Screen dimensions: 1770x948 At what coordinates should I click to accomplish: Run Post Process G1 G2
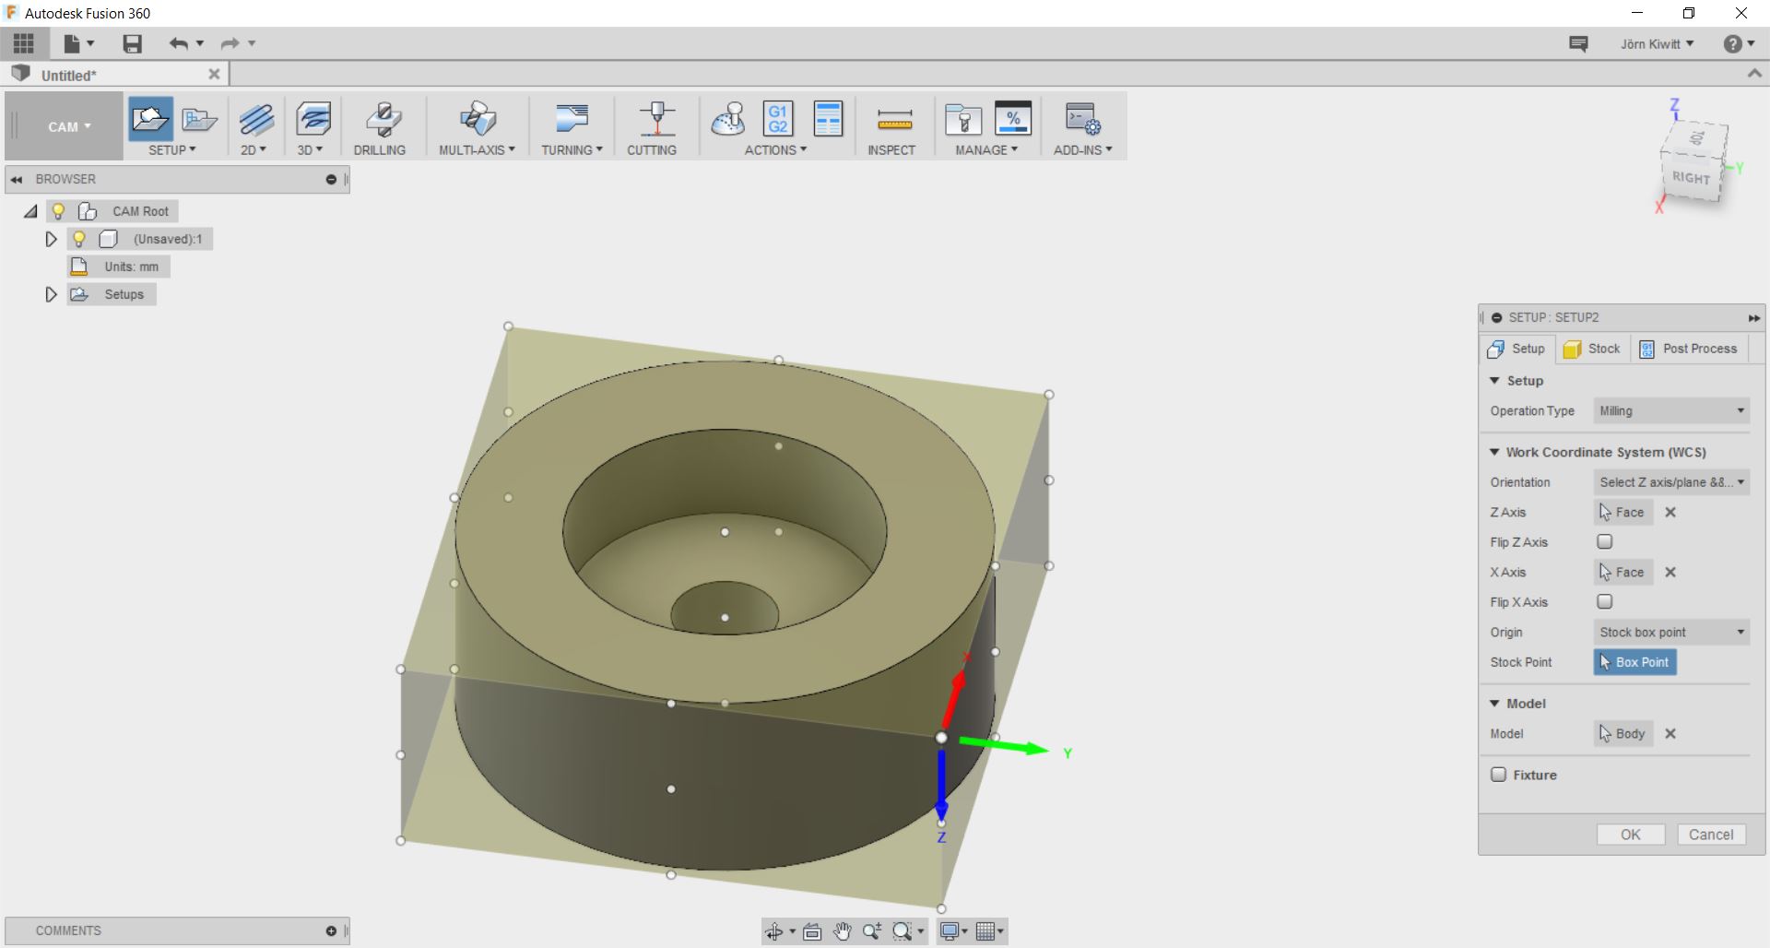[x=778, y=120]
